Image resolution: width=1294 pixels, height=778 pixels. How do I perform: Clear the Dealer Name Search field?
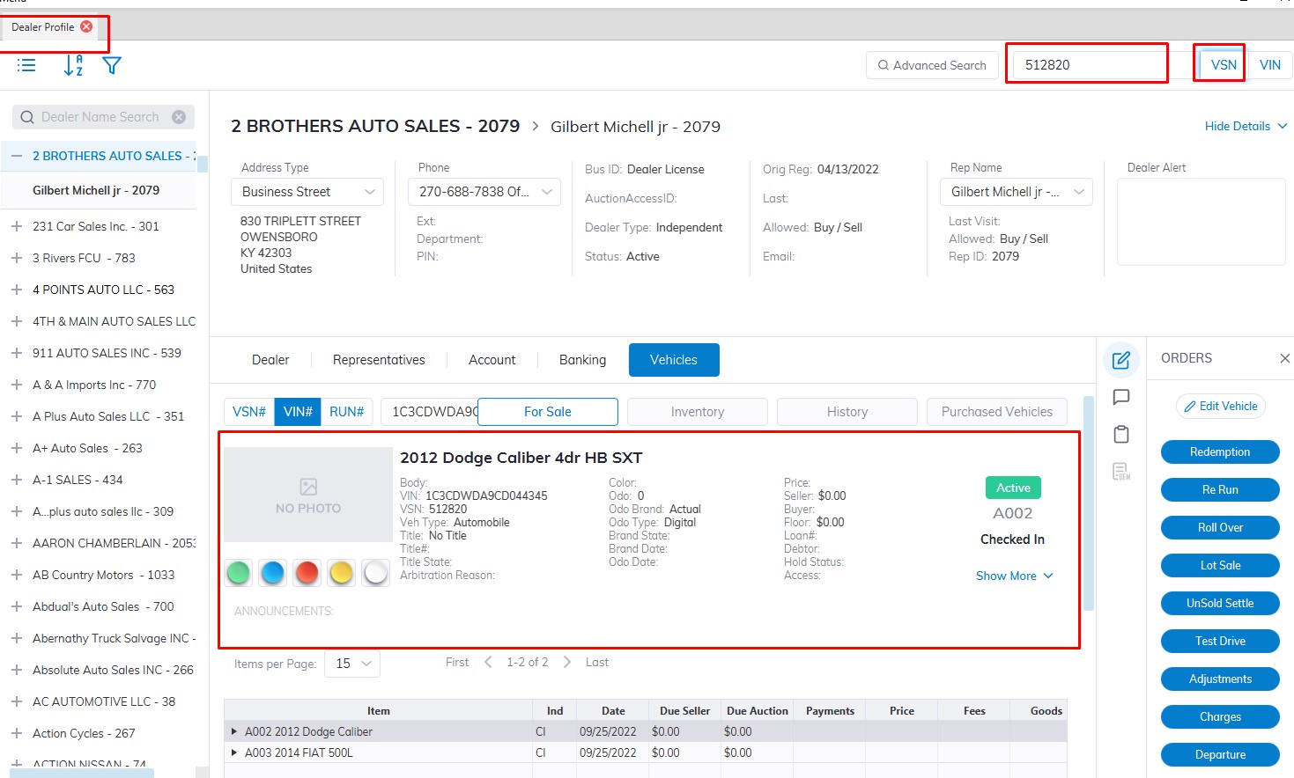[x=179, y=117]
